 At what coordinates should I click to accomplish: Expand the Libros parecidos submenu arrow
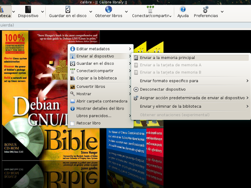coord(130,116)
